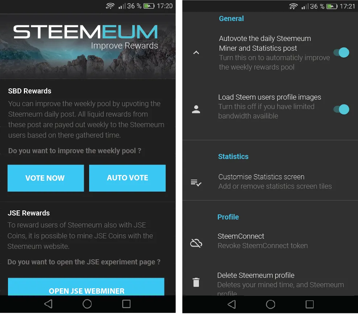Tap the back triangle in right phone navigation
Screen dimensions: 358x314
point(232,304)
